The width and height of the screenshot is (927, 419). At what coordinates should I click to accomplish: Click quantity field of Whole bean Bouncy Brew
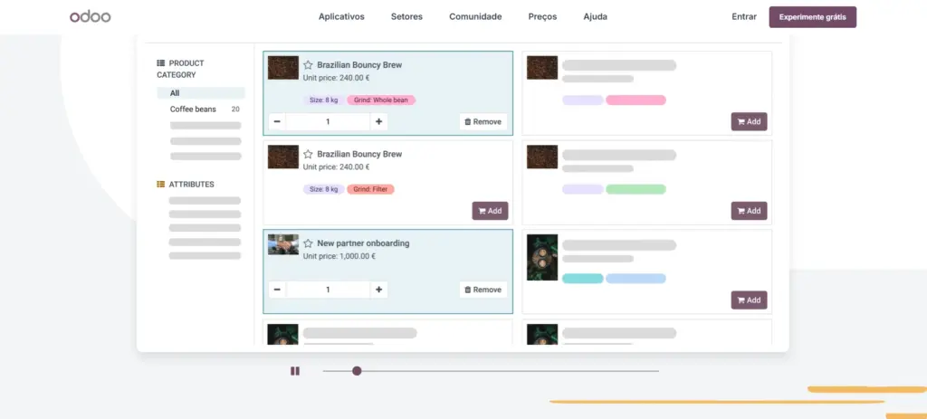pos(328,122)
